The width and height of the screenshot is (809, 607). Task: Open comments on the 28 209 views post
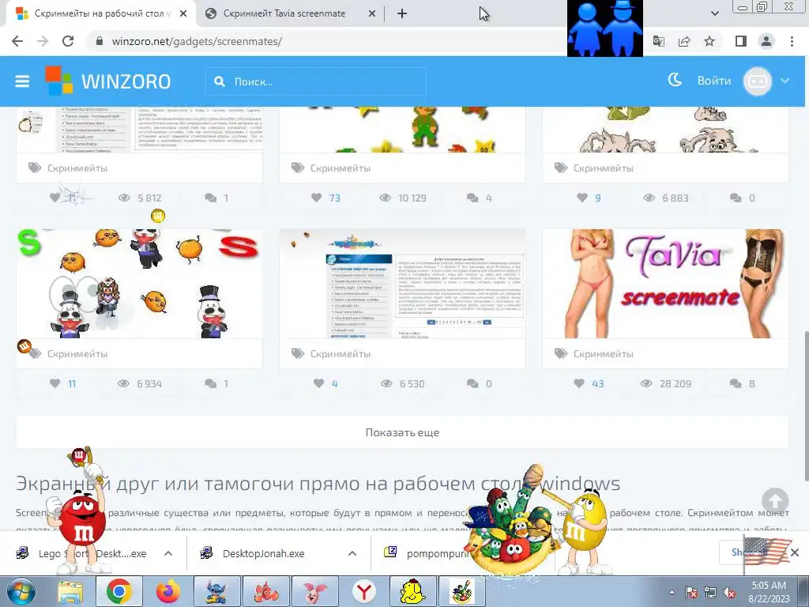(x=736, y=383)
